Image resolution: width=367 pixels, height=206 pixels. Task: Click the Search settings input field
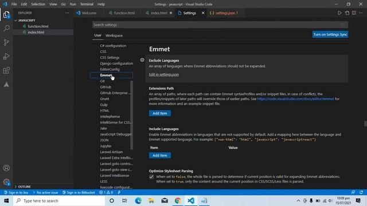220,25
